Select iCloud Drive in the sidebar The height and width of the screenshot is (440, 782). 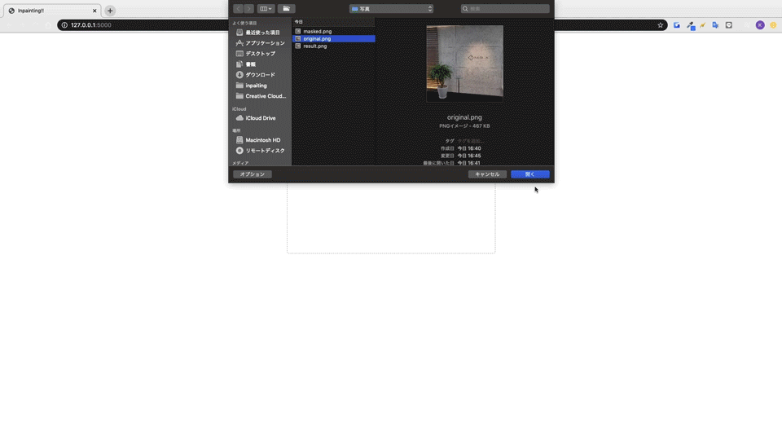point(261,118)
